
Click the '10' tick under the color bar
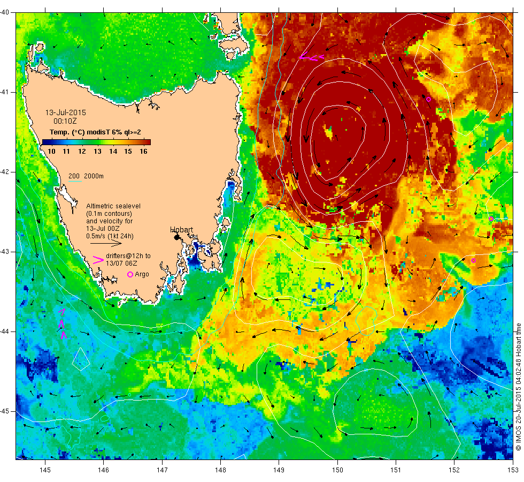(x=51, y=151)
